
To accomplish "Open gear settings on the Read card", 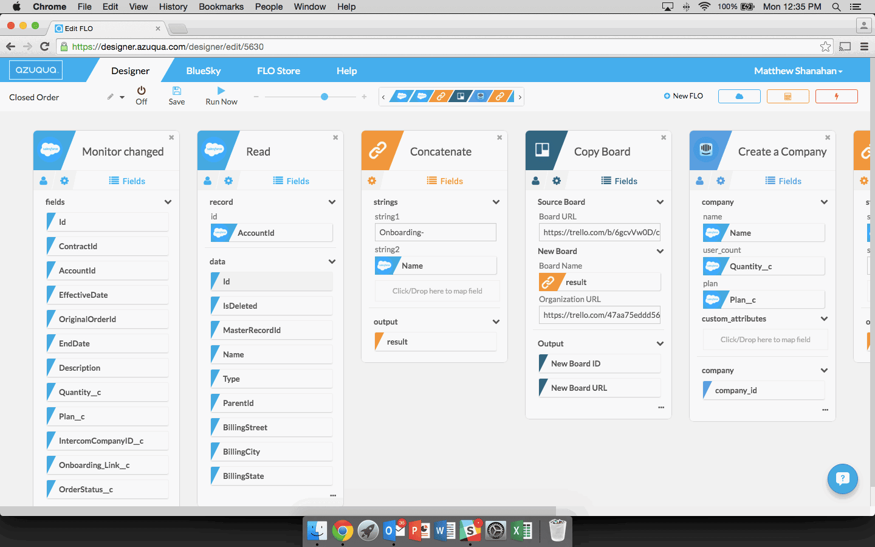I will [x=228, y=181].
